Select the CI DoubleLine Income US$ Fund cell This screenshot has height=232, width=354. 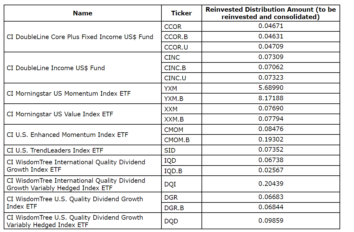pyautogui.click(x=56, y=68)
